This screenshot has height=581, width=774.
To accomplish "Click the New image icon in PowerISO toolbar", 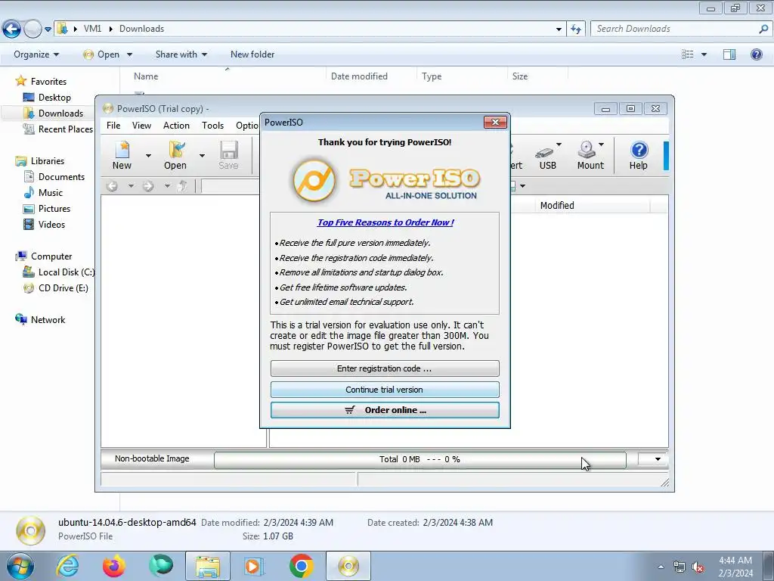I will click(122, 150).
